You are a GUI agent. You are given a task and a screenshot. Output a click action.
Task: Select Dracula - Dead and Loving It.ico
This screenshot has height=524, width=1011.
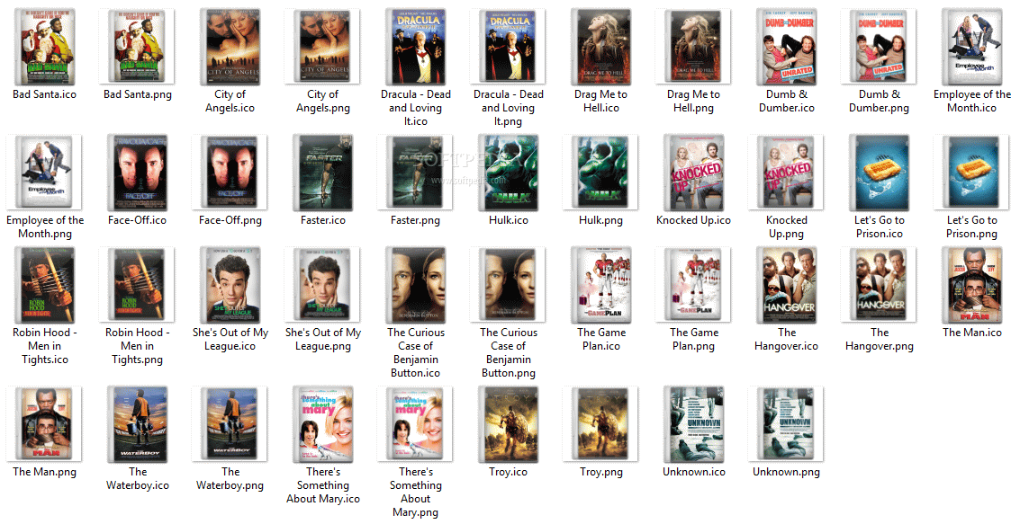pyautogui.click(x=416, y=47)
